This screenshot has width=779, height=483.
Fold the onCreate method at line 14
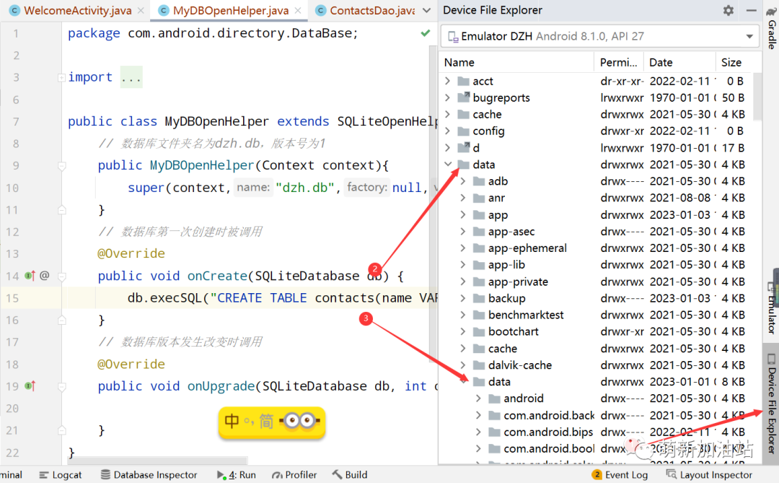61,276
